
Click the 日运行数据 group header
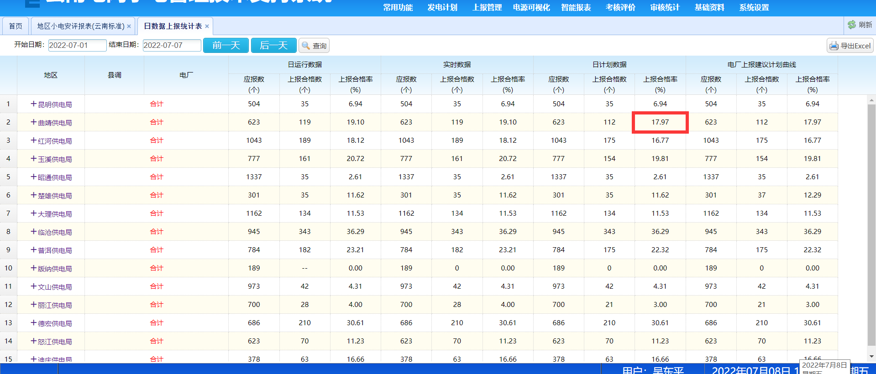coord(305,64)
